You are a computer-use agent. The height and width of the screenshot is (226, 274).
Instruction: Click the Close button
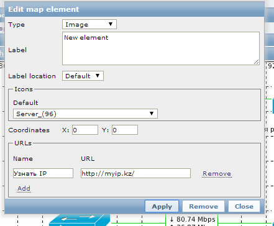[x=244, y=206]
